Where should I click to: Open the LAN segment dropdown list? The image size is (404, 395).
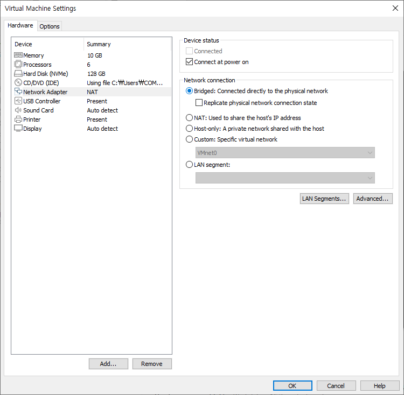coord(285,178)
